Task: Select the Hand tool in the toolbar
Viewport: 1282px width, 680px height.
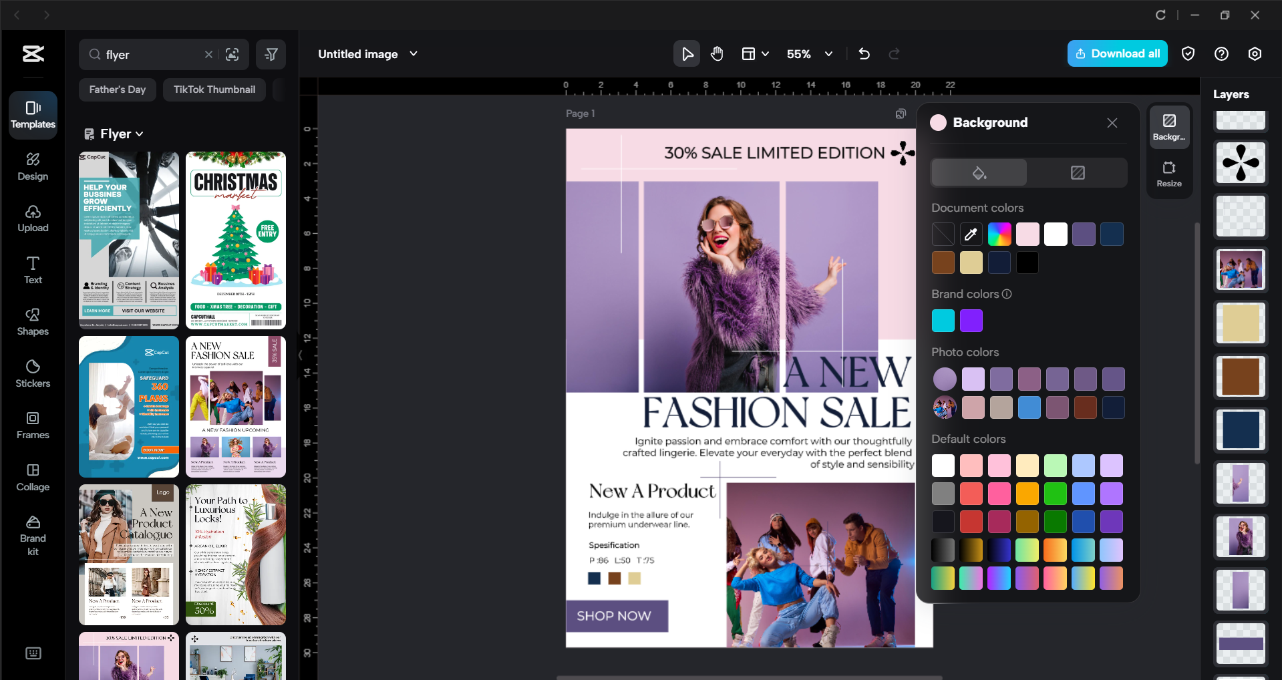Action: pyautogui.click(x=716, y=53)
